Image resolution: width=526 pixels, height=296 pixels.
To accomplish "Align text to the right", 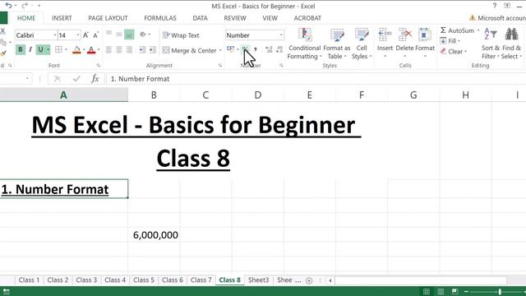I will (x=129, y=50).
